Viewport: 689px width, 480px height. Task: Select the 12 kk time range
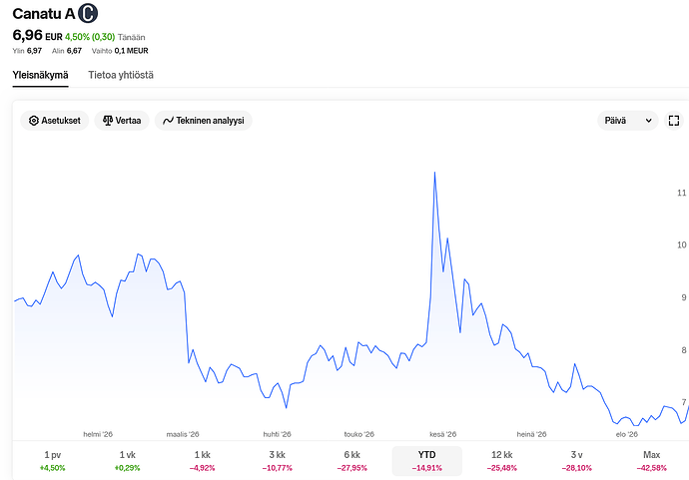(502, 461)
